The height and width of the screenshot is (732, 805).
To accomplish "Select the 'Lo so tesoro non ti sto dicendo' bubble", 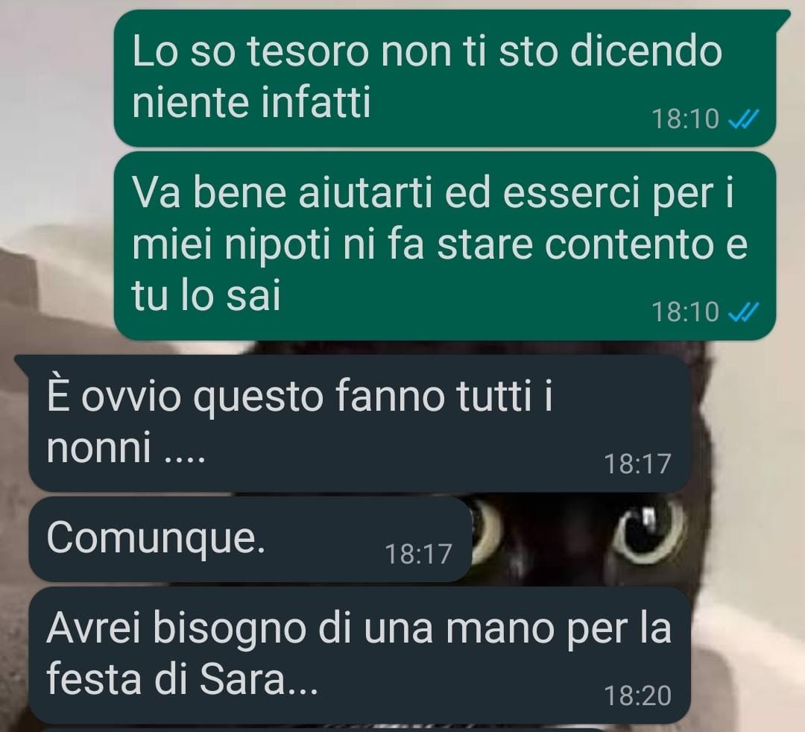I will coord(444,78).
